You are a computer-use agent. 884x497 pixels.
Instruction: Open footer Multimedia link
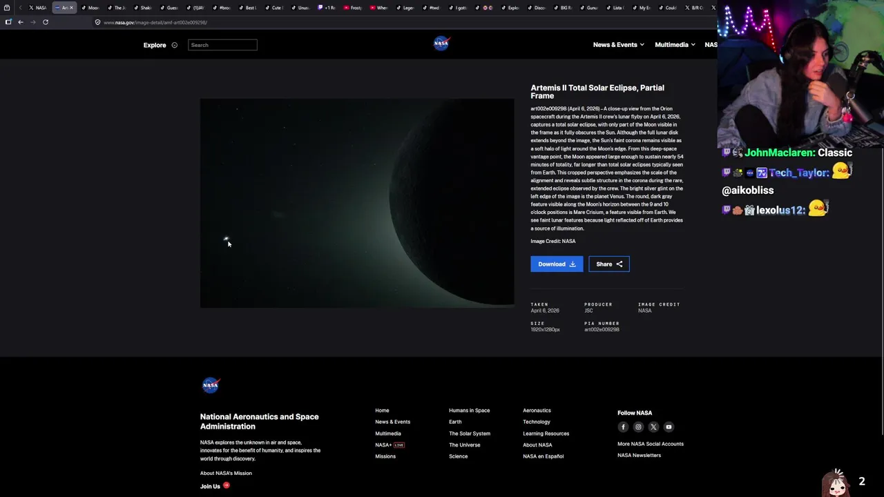click(387, 433)
